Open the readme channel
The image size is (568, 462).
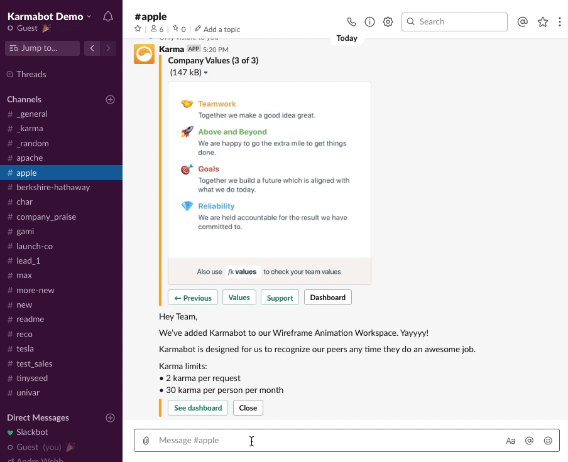click(x=61, y=319)
